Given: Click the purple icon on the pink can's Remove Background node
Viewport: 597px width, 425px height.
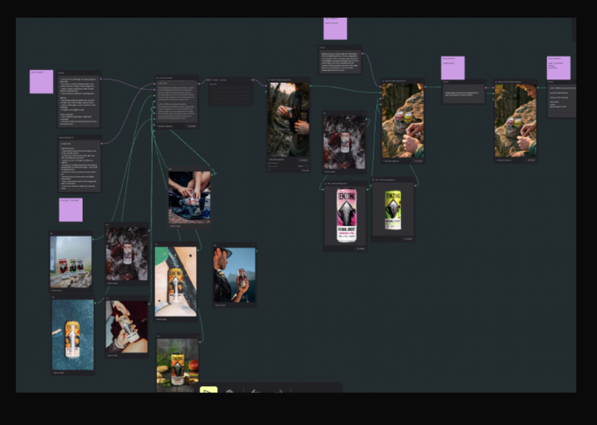Looking at the screenshot, I should click(x=325, y=184).
